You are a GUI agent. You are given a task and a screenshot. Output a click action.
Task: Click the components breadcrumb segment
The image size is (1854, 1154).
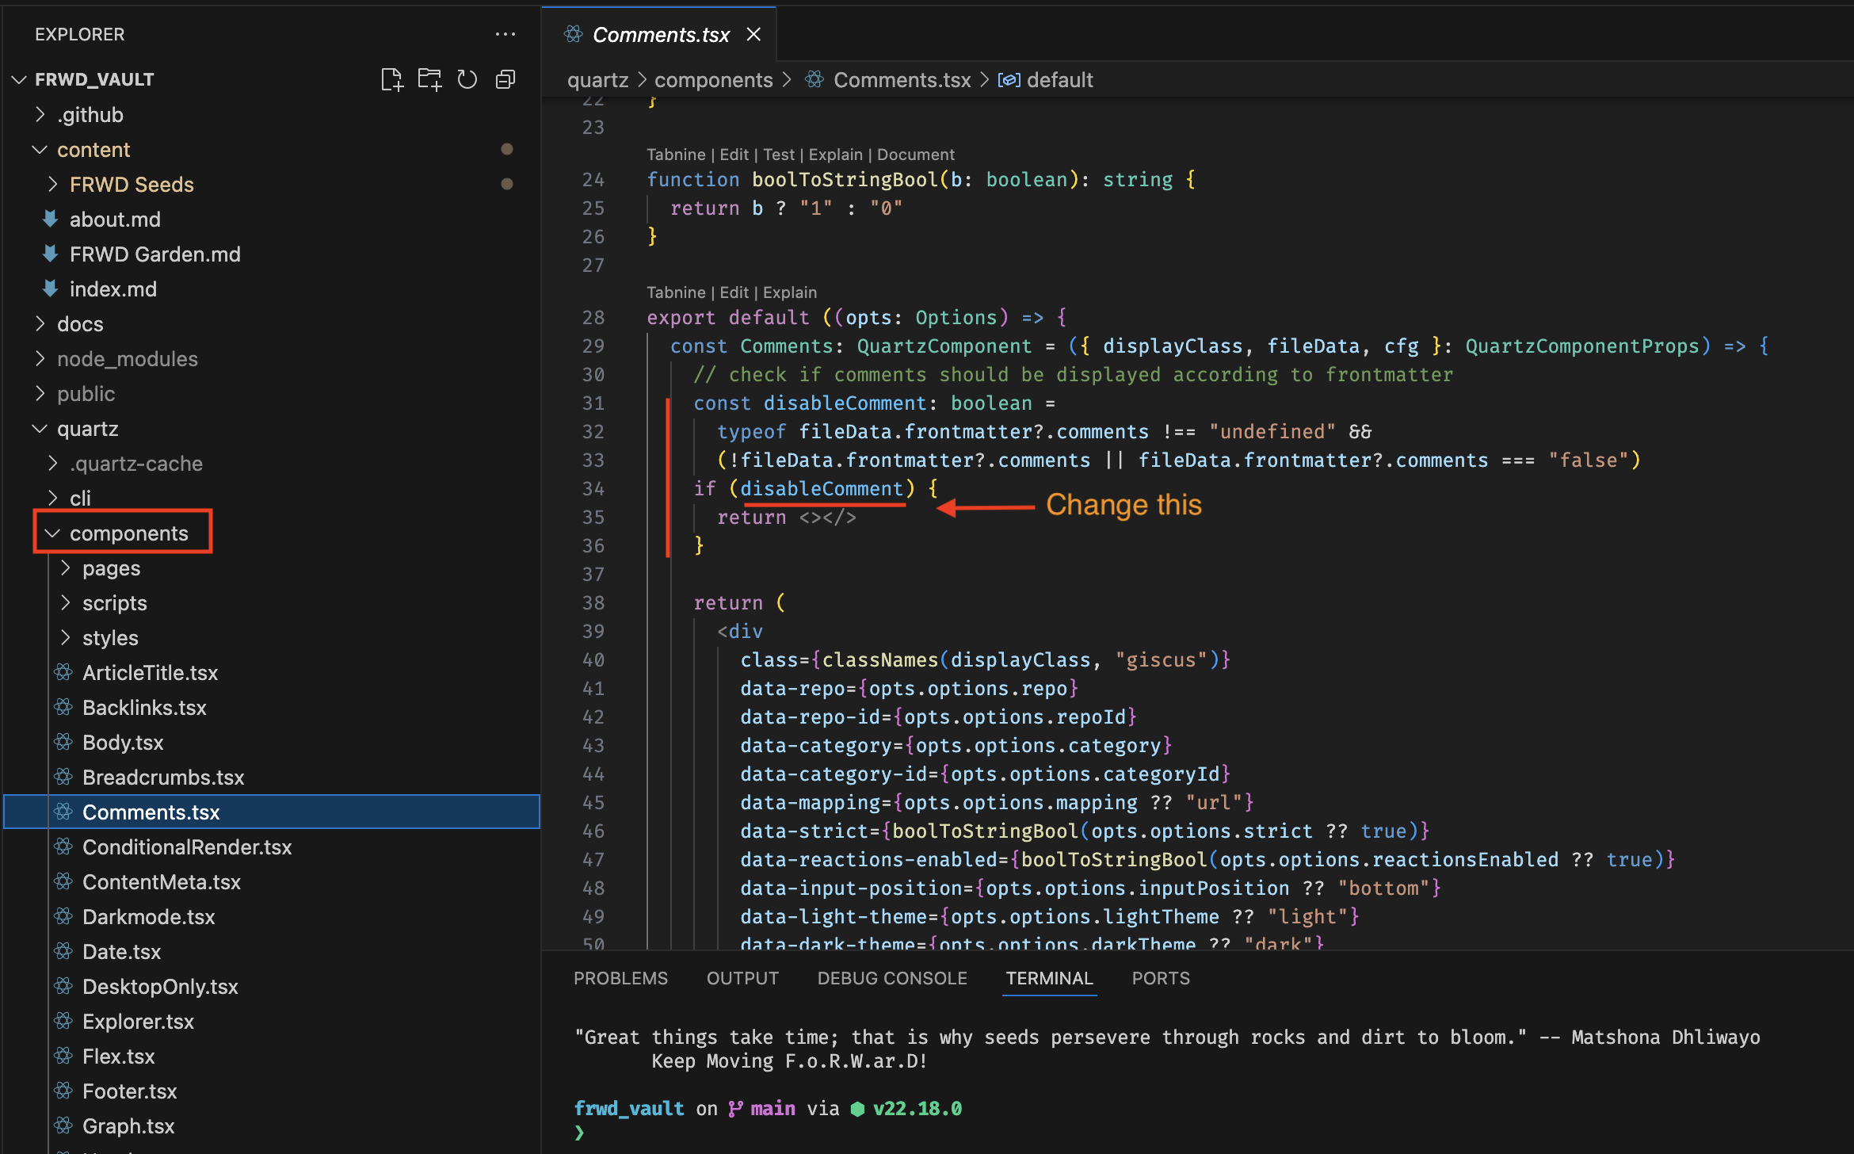pos(713,80)
